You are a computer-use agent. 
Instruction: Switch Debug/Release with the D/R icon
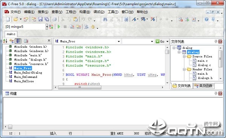click(x=51, y=27)
